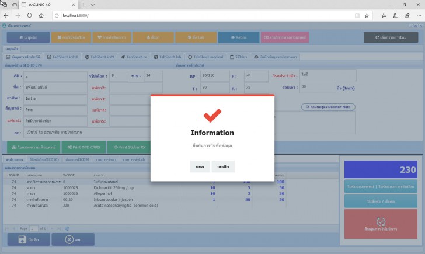Click the save button with floppy disk icon
The image size is (425, 254).
click(x=29, y=239)
